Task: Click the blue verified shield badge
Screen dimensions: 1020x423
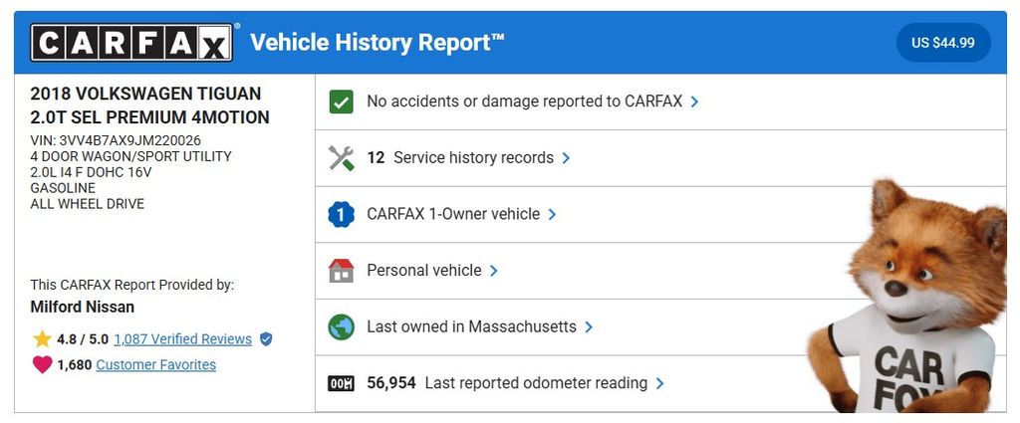Action: (266, 339)
